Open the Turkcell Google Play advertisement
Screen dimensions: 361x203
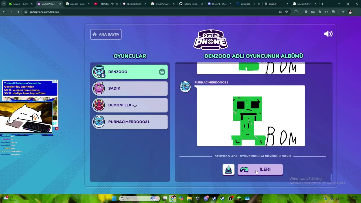click(x=30, y=88)
